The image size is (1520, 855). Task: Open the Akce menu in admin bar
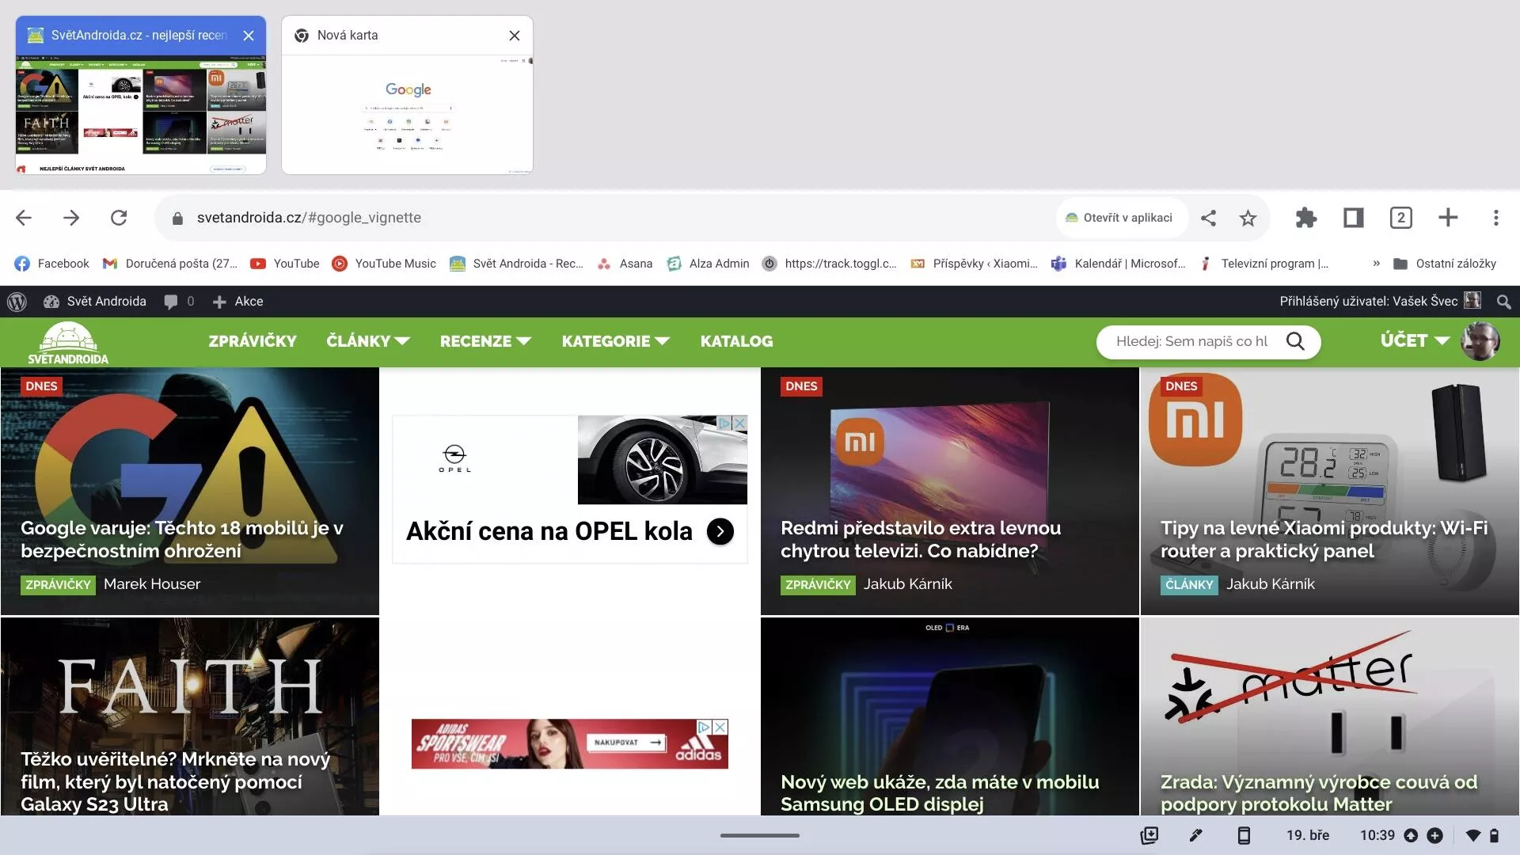click(x=237, y=302)
